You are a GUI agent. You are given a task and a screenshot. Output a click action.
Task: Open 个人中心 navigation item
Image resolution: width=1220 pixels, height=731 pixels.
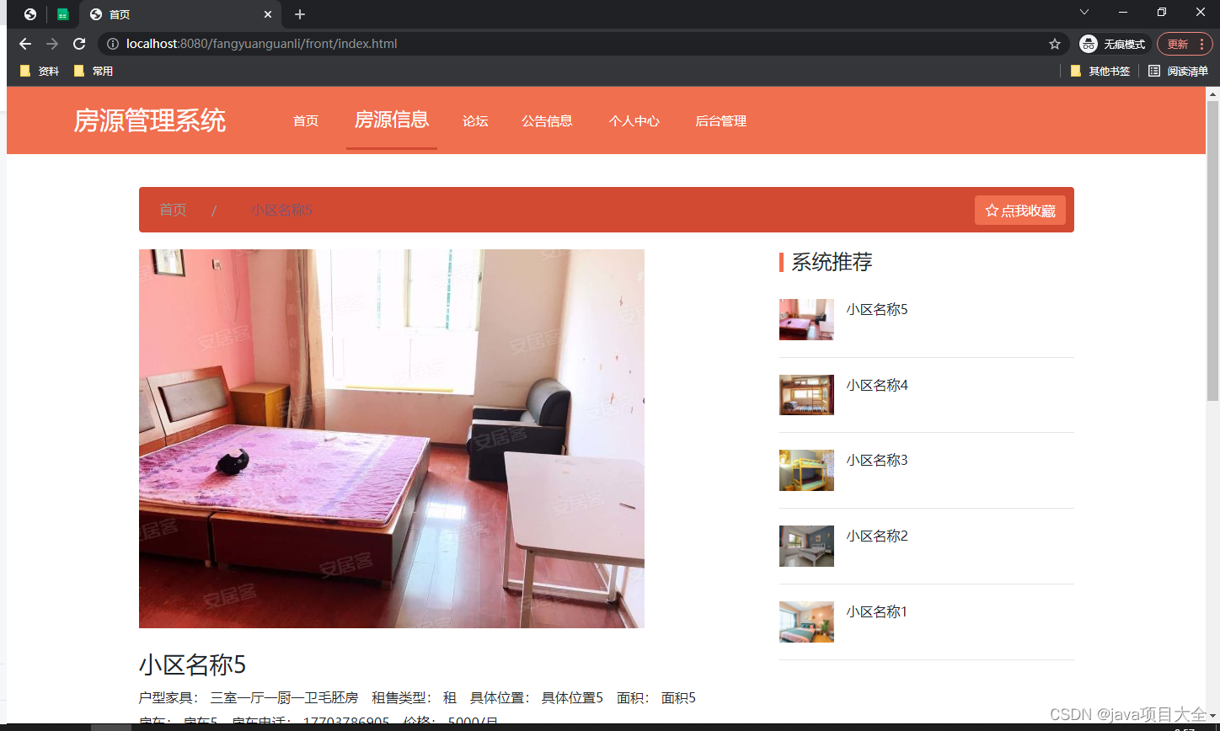634,121
